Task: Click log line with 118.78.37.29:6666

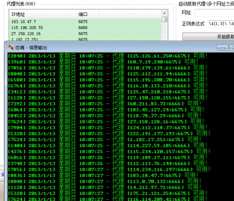Action: point(105,116)
